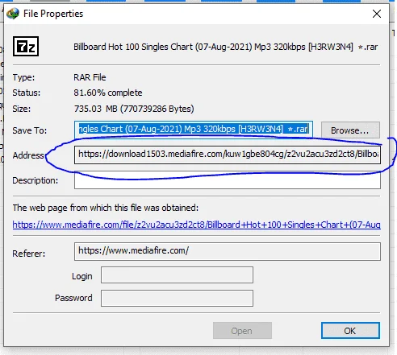This screenshot has width=397, height=355.
Task: Click the '735.03 MB (770739286 Bytes)' size value
Action: click(134, 109)
